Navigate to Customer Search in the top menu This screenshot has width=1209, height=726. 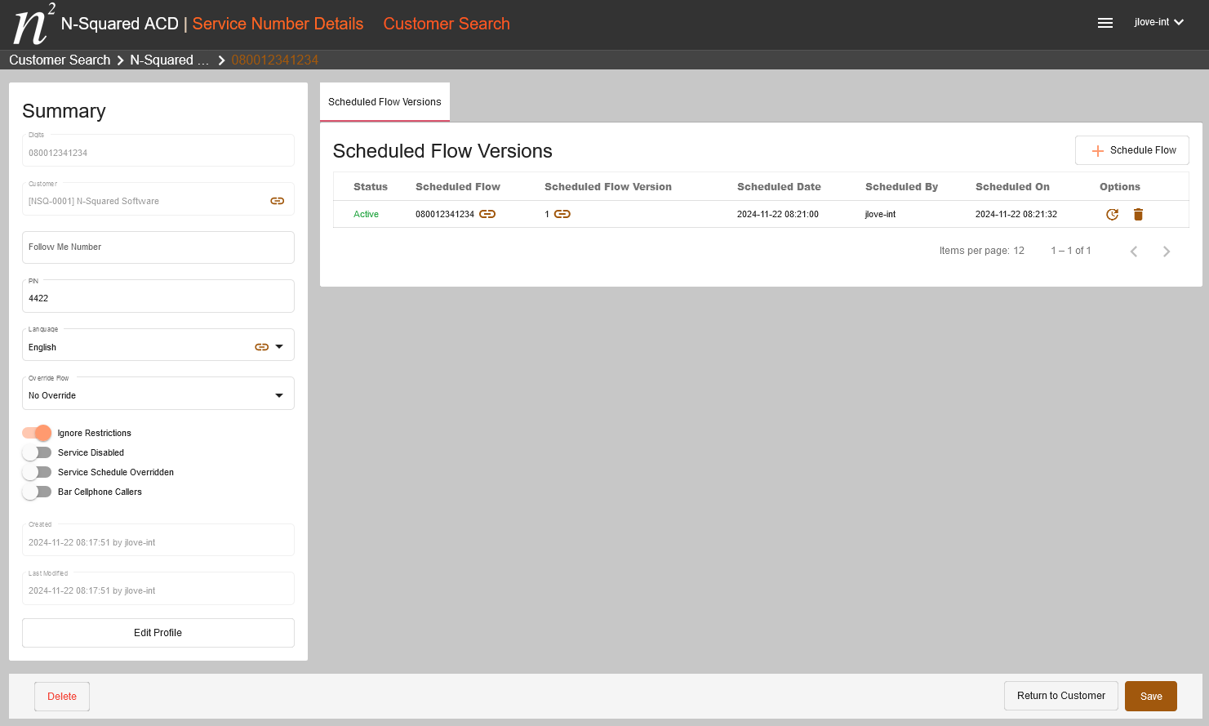coord(447,24)
